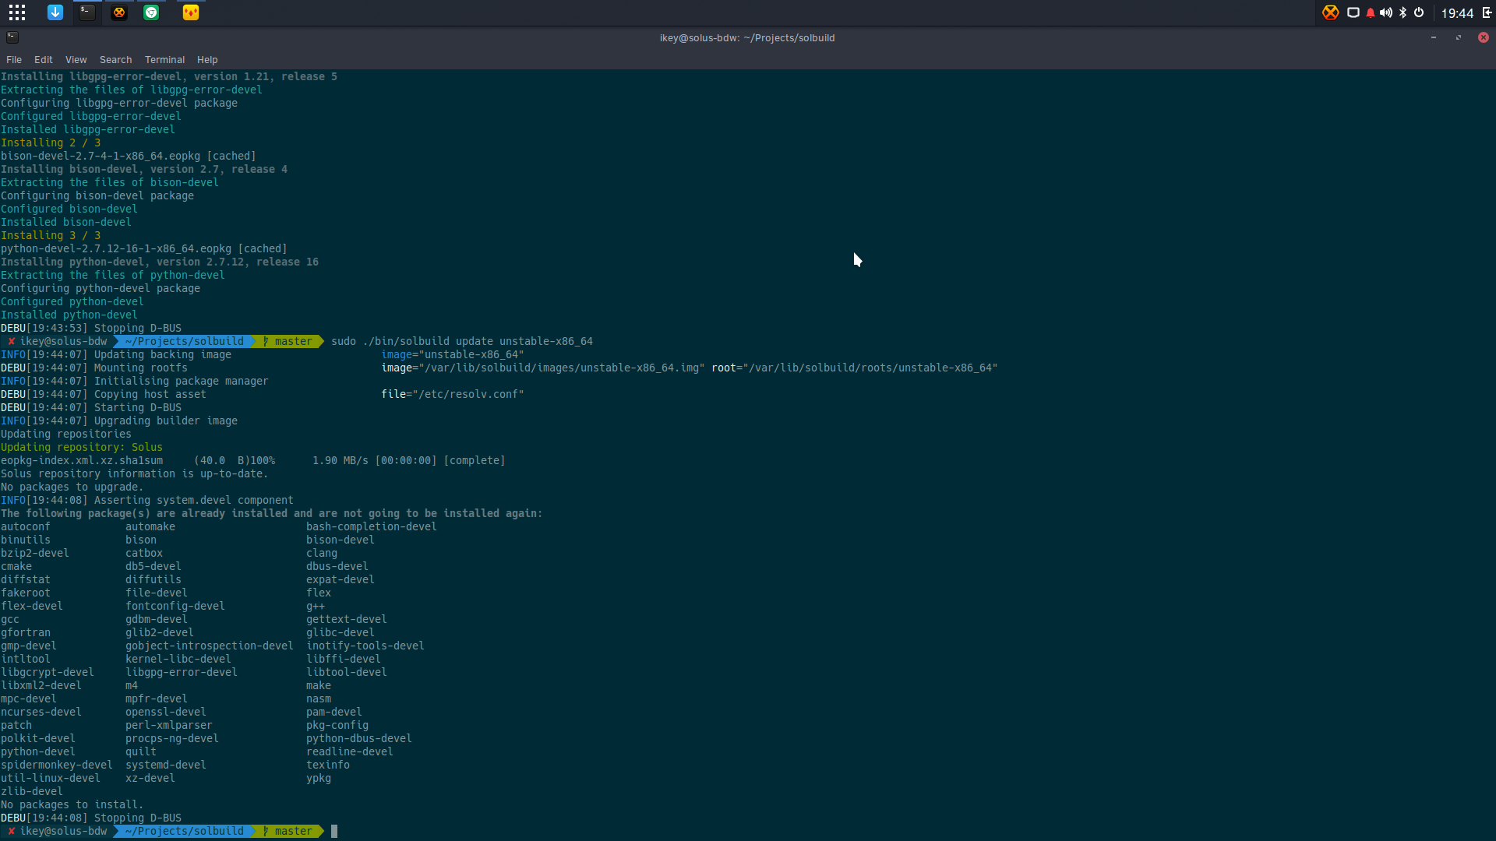Open the volume speaker indicator
This screenshot has width=1496, height=841.
(x=1386, y=12)
